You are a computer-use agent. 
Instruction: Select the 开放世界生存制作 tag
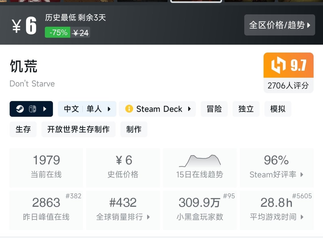point(78,129)
